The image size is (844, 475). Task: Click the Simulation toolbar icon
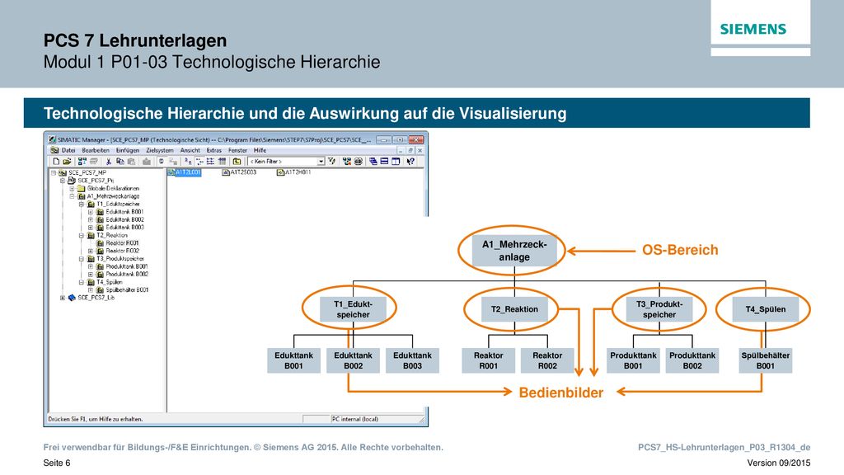click(x=358, y=161)
